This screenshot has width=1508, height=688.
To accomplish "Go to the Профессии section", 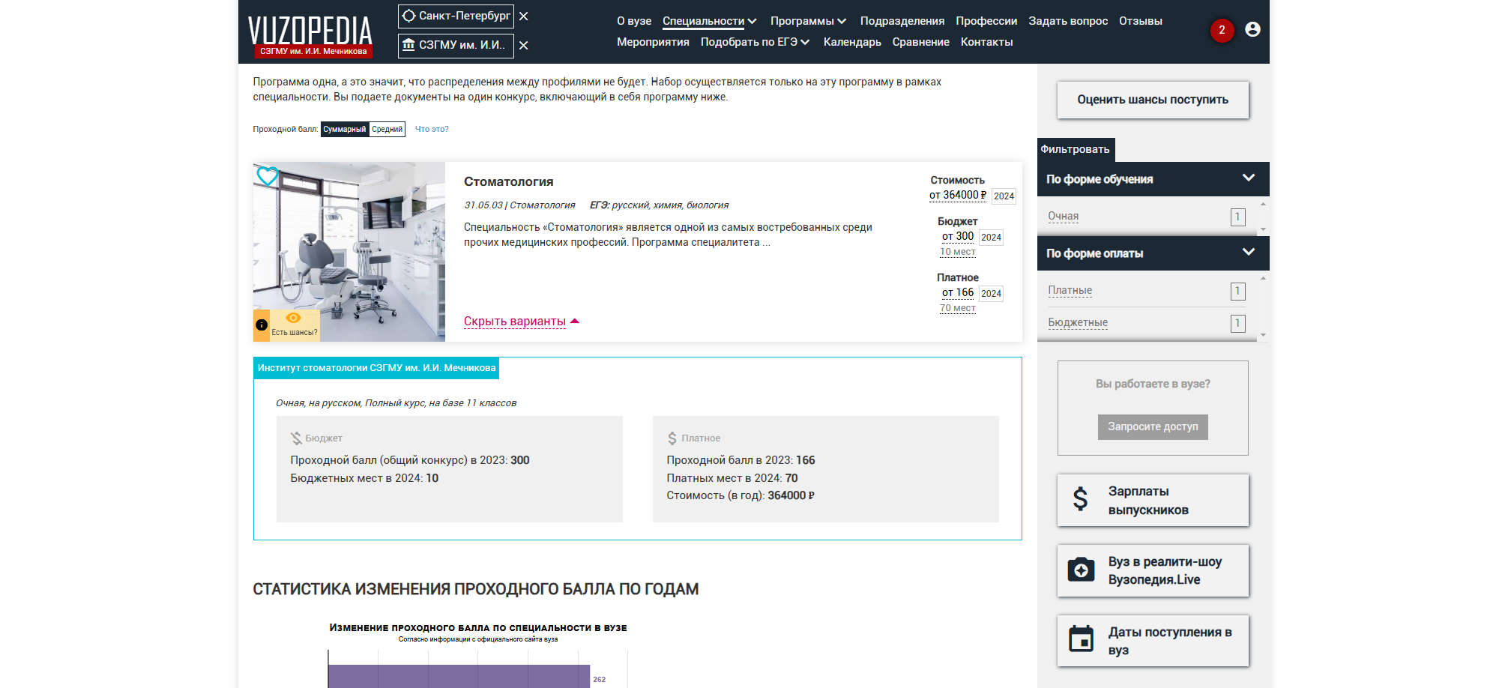I will pos(986,21).
